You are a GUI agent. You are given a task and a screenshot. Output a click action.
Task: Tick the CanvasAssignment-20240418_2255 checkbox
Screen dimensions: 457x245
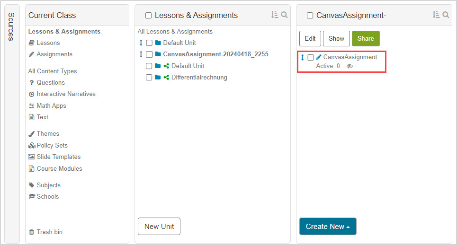(x=149, y=54)
